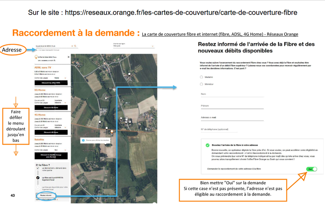Image resolution: width=325 pixels, height=215 pixels.
Task: Close the address results panel
Action: click(69, 57)
